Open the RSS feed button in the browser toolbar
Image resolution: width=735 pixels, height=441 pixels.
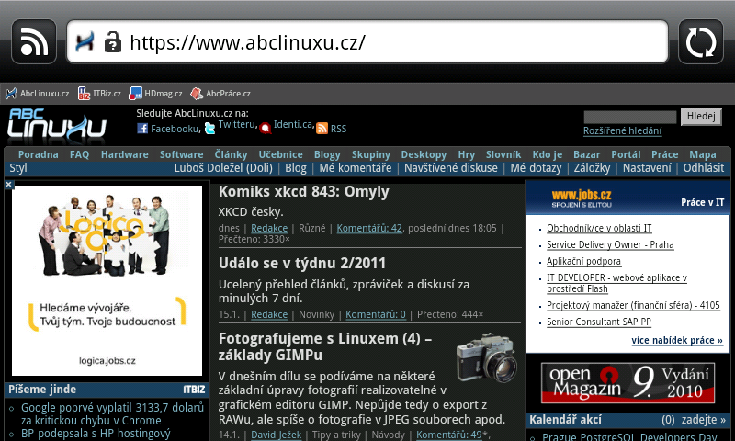(34, 41)
